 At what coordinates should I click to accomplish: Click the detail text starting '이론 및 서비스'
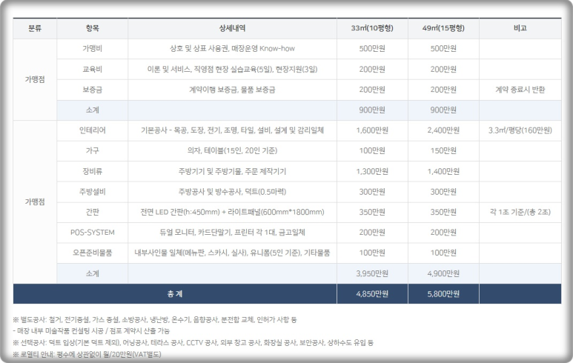coord(233,69)
